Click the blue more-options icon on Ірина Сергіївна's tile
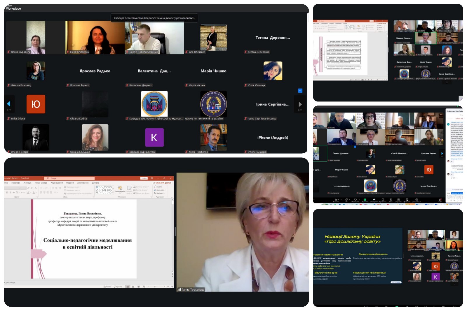467x311 pixels. click(x=300, y=91)
